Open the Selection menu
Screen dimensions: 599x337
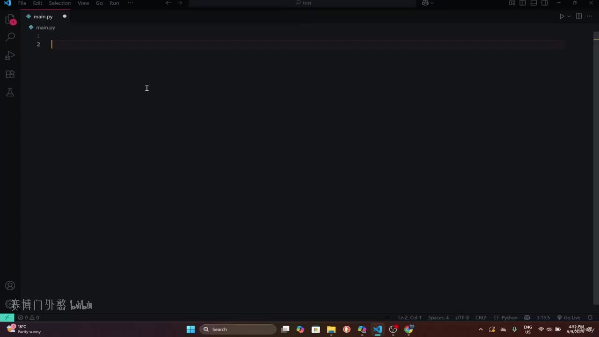pos(60,3)
